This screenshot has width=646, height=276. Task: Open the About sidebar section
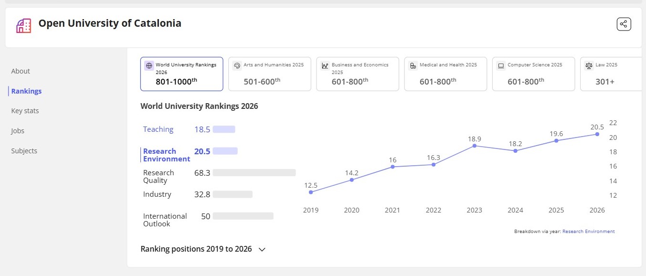point(21,71)
